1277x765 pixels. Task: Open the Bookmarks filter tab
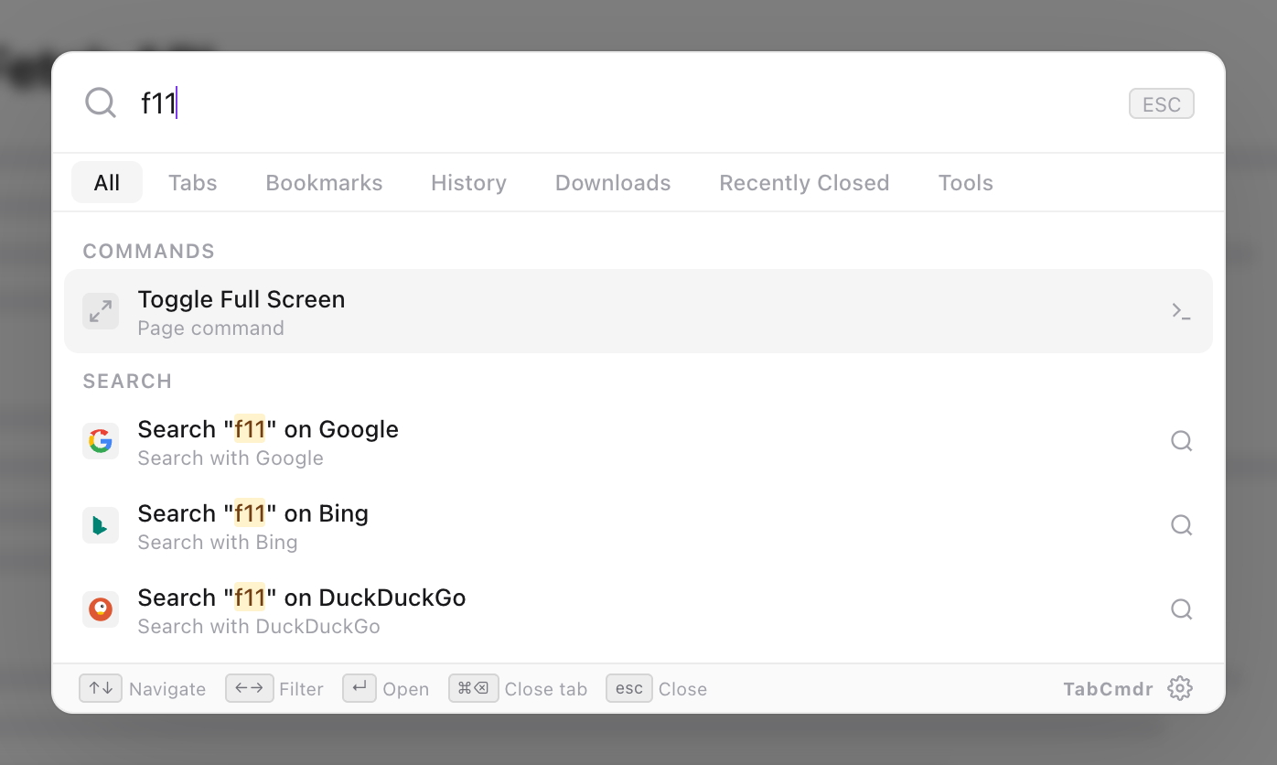click(324, 182)
